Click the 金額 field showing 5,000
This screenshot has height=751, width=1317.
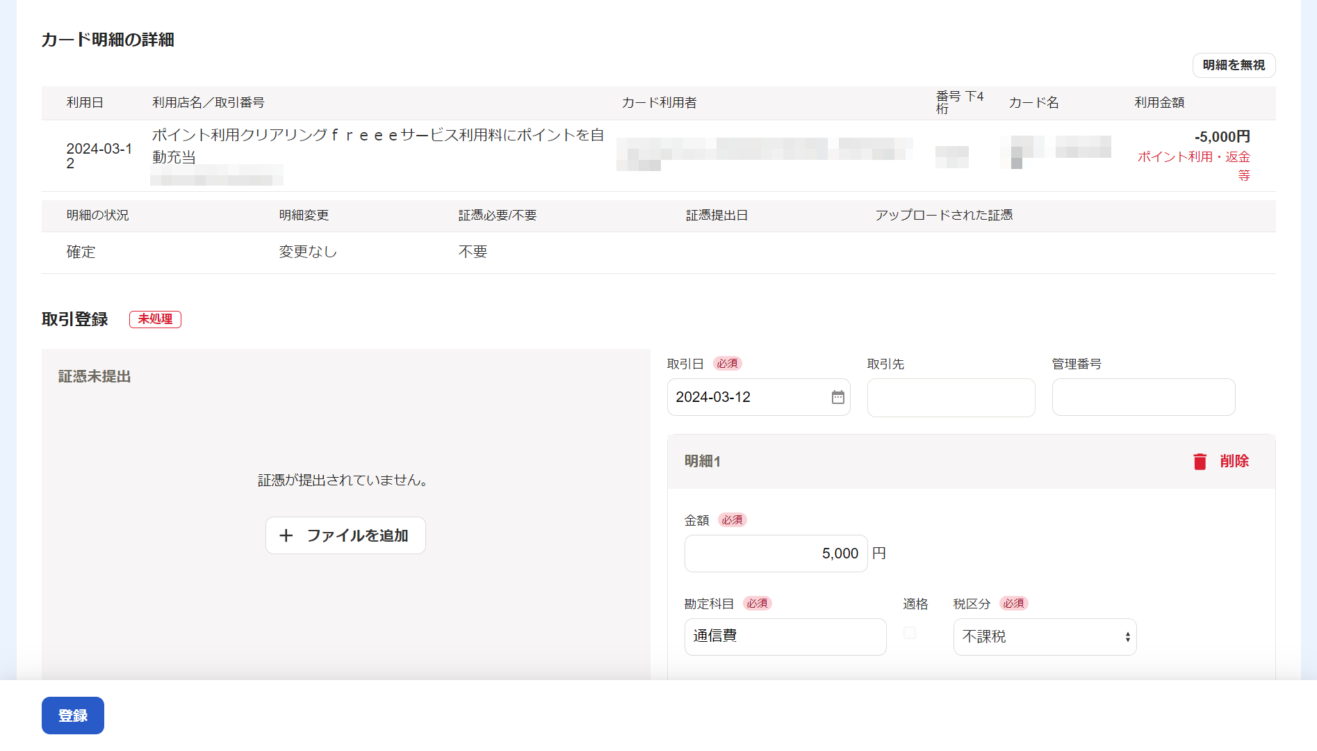tap(776, 554)
